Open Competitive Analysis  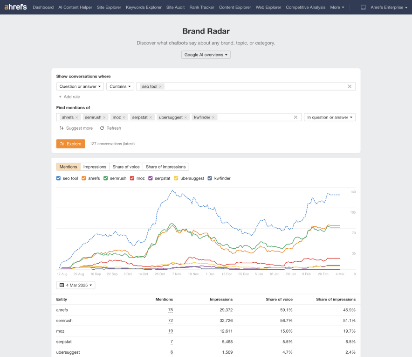pyautogui.click(x=306, y=7)
